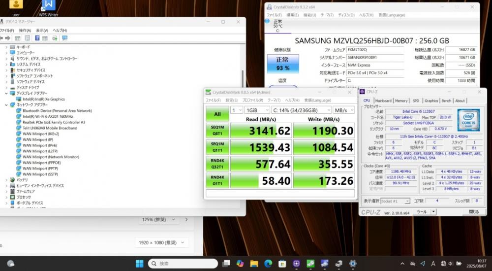Click the Intel Core i5 logo in CPU-Z
The width and height of the screenshot is (492, 271).
tap(468, 120)
